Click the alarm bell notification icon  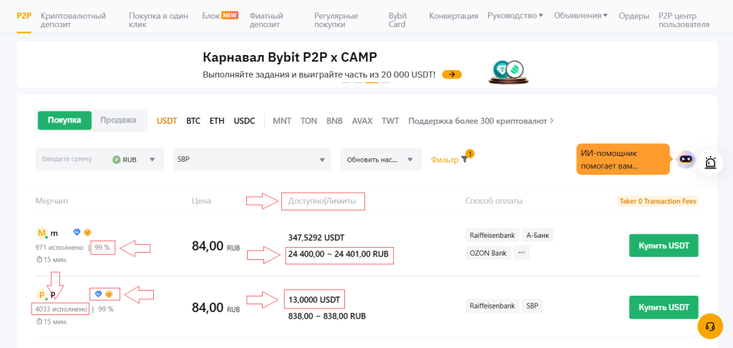[x=710, y=163]
